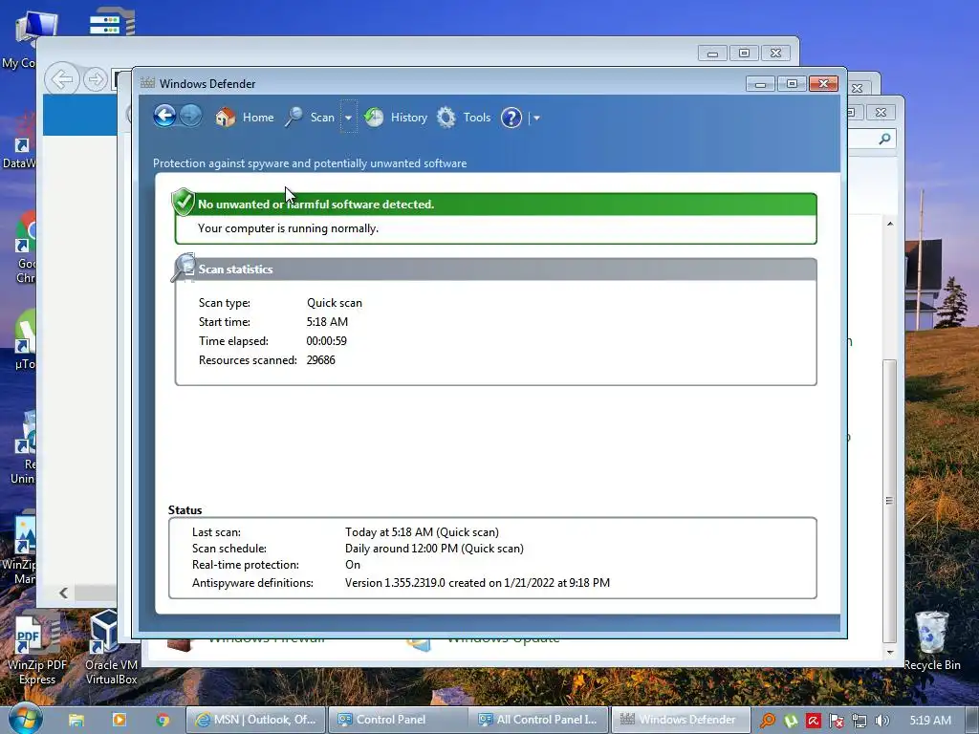Viewport: 979px width, 734px height.
Task: Minimize the Windows Defender window
Action: (x=760, y=84)
